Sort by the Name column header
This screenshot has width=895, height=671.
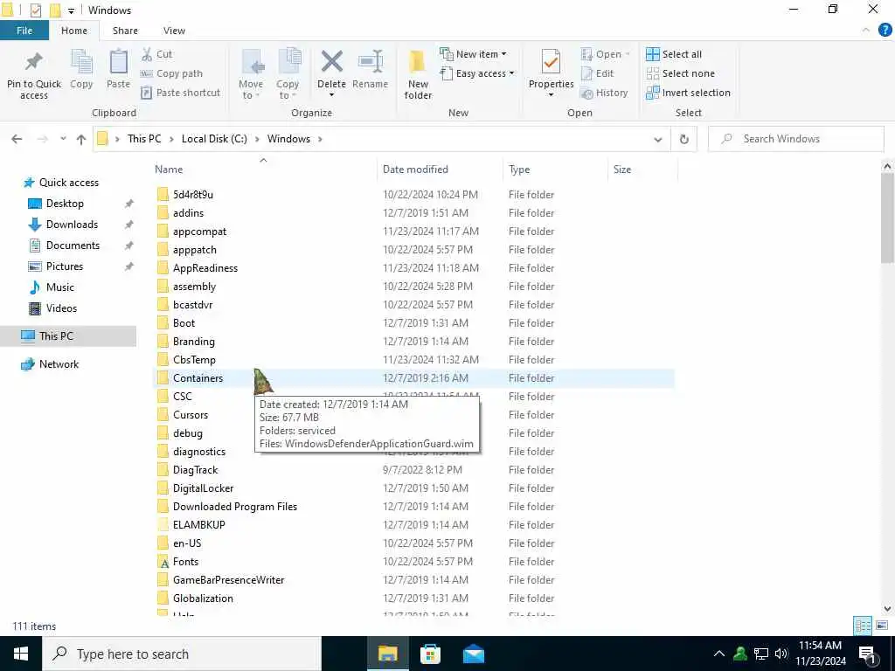(264, 169)
